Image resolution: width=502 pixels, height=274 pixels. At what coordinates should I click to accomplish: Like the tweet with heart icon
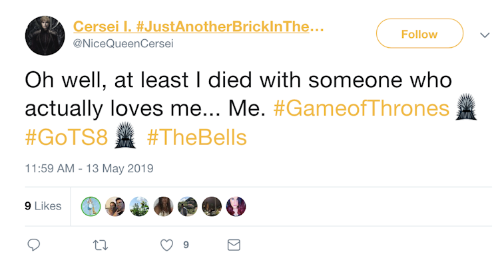[x=167, y=245]
